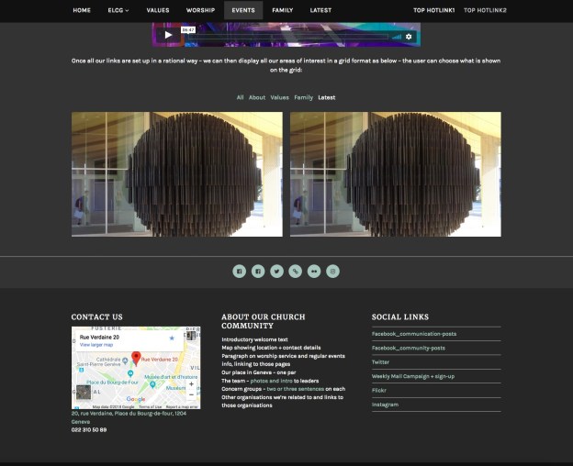The width and height of the screenshot is (573, 466).
Task: Filter grid by Values
Action: click(279, 97)
